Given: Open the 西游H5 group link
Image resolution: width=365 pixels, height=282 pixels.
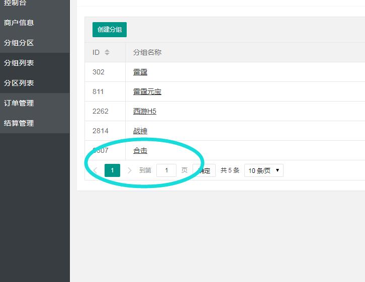Looking at the screenshot, I should [x=145, y=111].
